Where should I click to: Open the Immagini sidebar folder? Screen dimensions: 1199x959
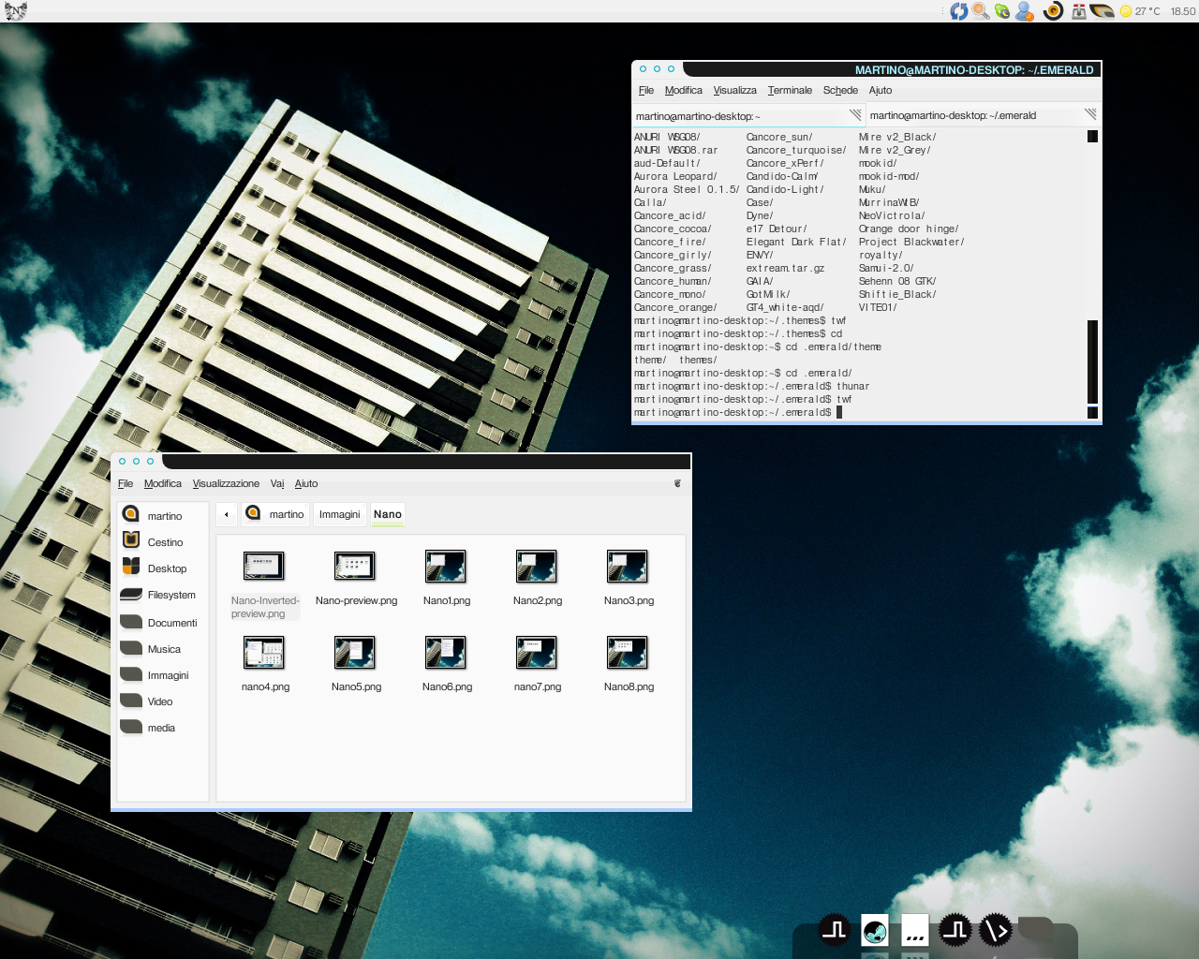pos(163,674)
